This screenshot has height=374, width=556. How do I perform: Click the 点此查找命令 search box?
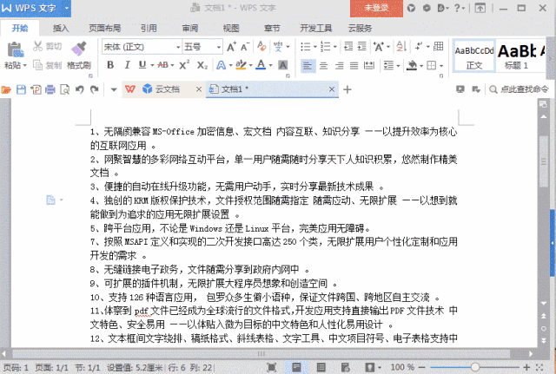tap(519, 89)
